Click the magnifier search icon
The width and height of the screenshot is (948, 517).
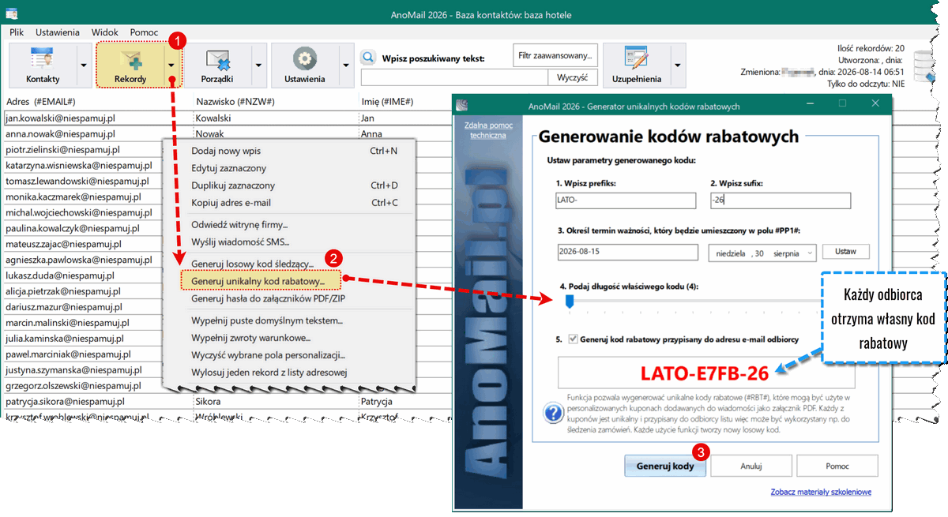pyautogui.click(x=368, y=58)
